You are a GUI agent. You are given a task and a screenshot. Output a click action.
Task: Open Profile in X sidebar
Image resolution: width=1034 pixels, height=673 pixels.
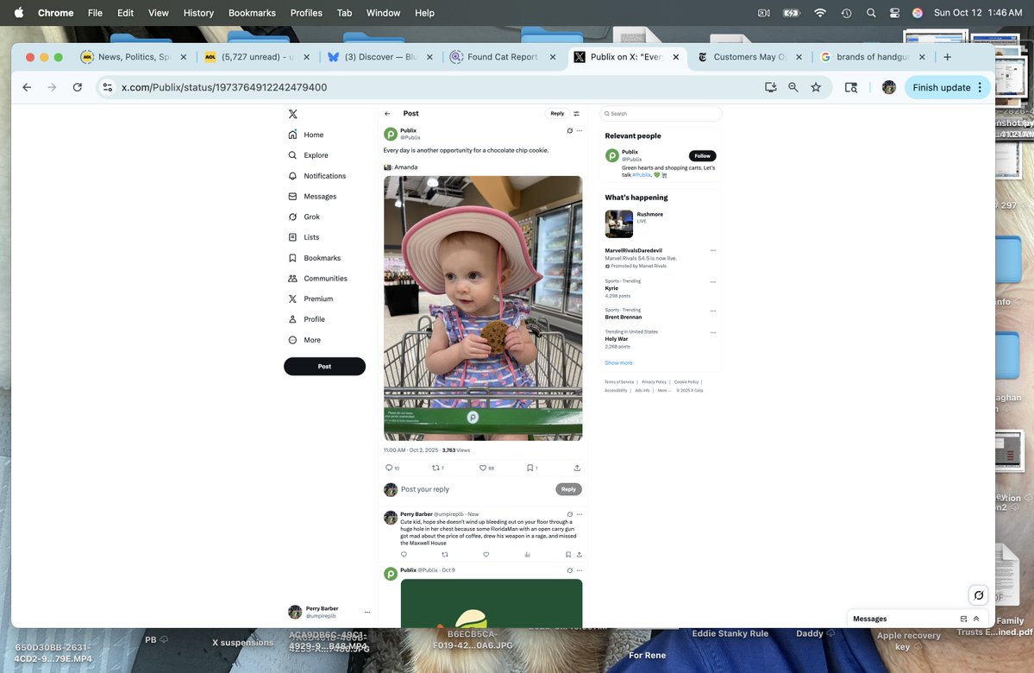pyautogui.click(x=307, y=319)
